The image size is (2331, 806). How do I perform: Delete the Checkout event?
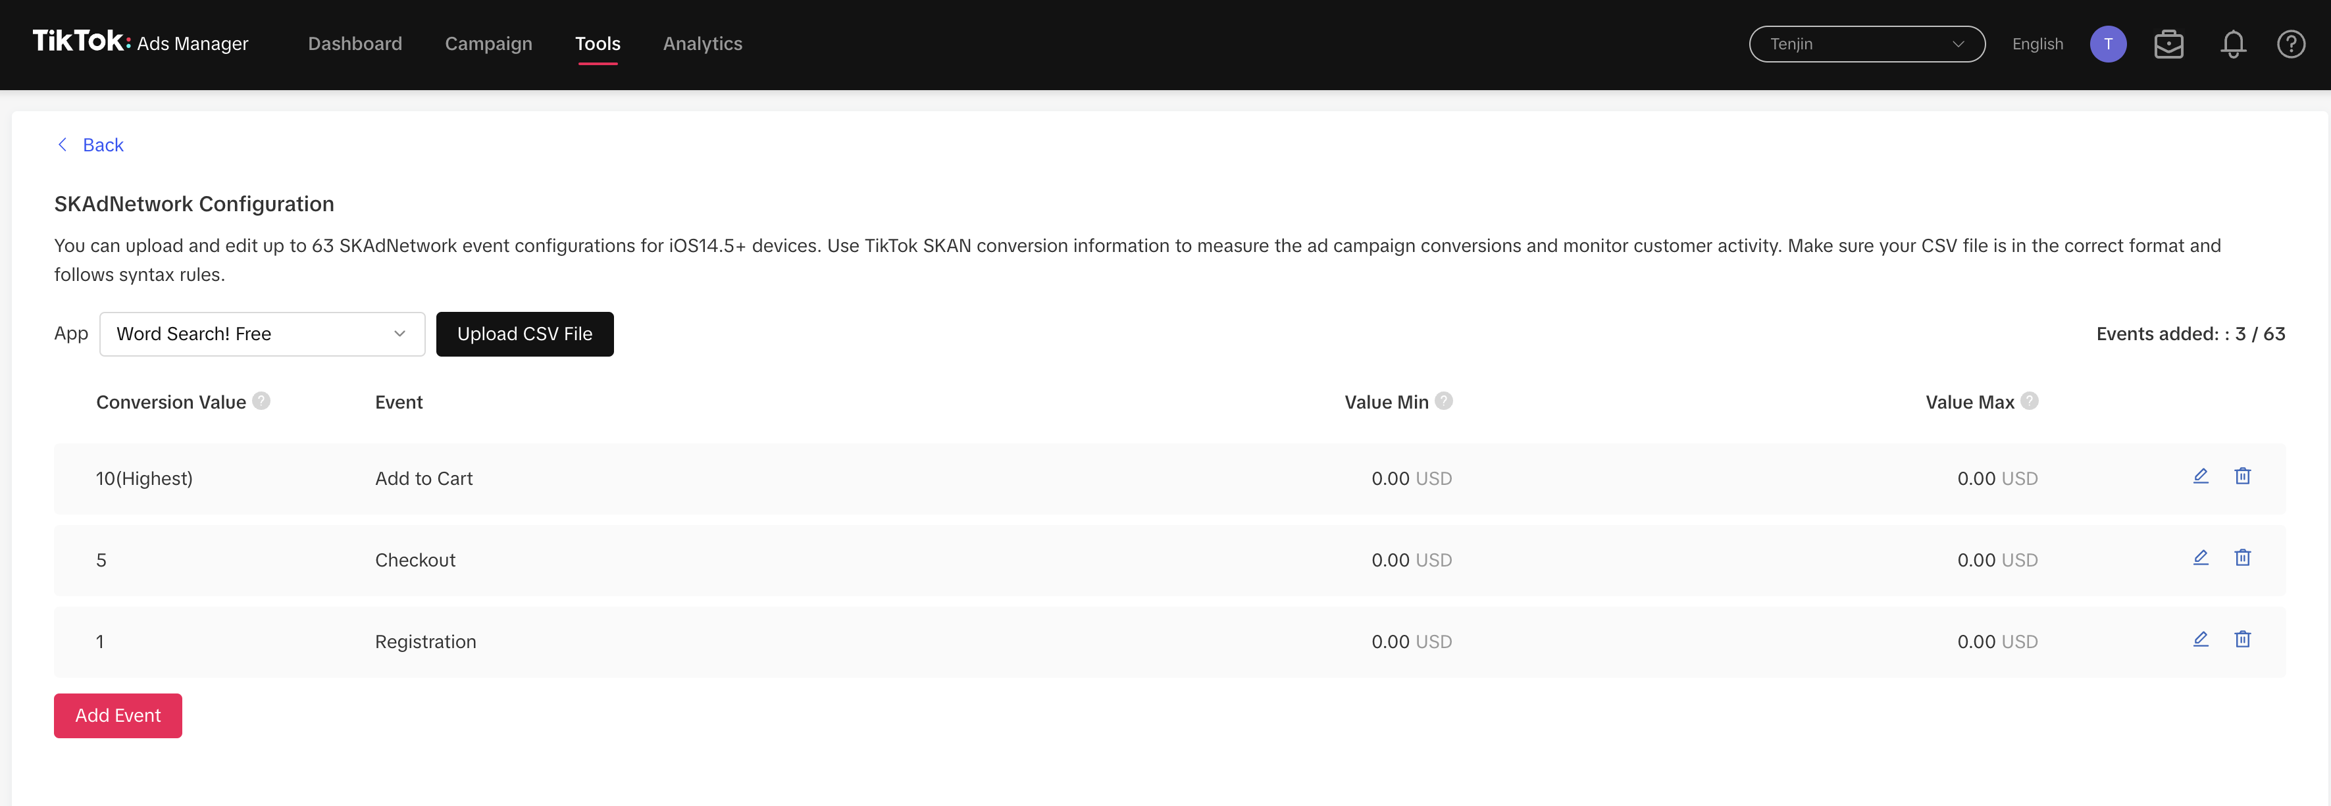[x=2242, y=557]
